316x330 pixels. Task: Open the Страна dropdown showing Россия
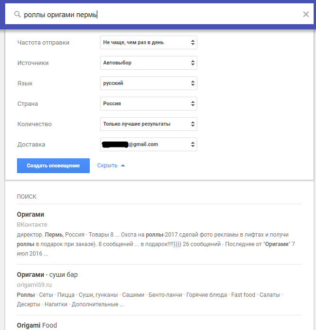tap(149, 103)
